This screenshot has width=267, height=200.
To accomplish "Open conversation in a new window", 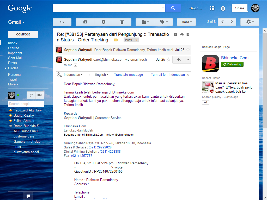I will pyautogui.click(x=188, y=35).
